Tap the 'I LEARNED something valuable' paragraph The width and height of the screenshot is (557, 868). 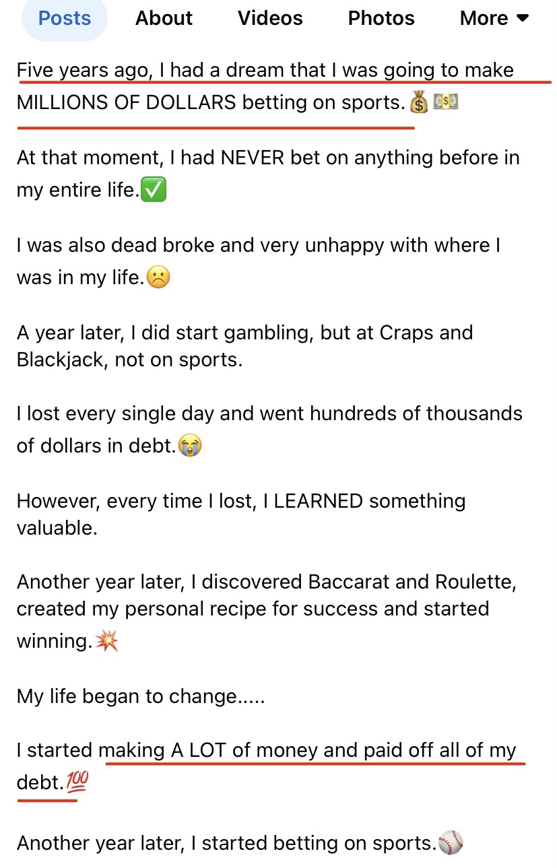coord(241,514)
